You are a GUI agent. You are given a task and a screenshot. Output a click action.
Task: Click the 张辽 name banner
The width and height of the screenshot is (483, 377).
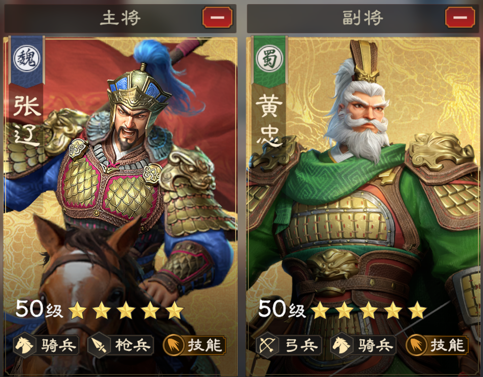[x=27, y=121]
